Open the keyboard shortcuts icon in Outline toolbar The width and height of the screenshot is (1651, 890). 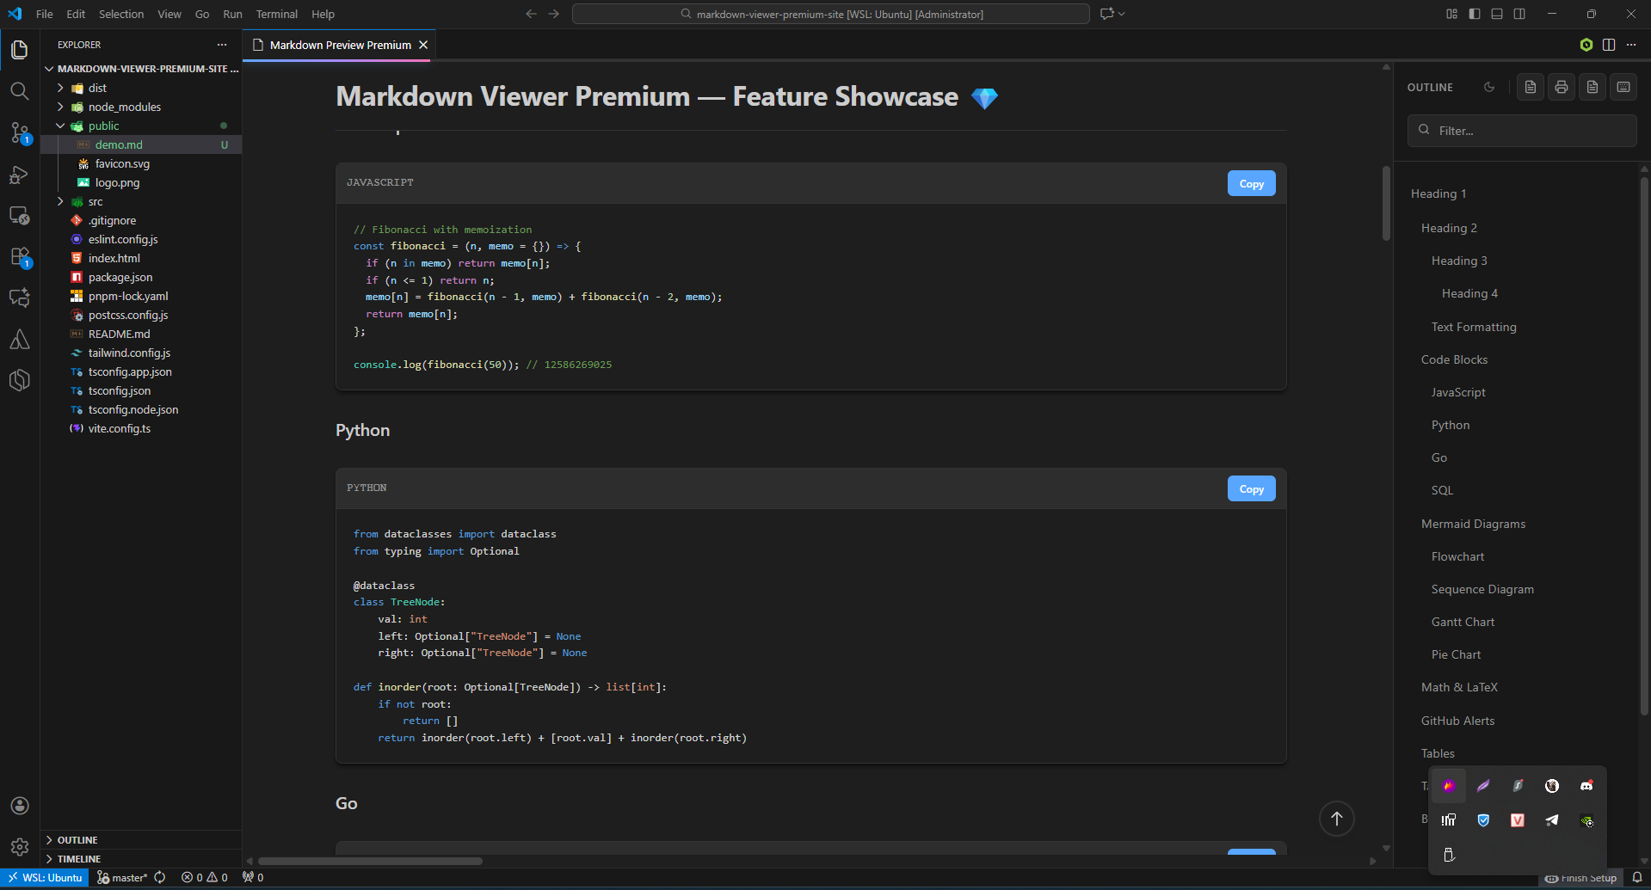pos(1623,87)
